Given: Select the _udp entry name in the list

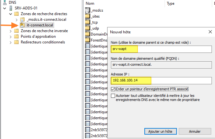Looking at the screenshot, I should 95,28.
